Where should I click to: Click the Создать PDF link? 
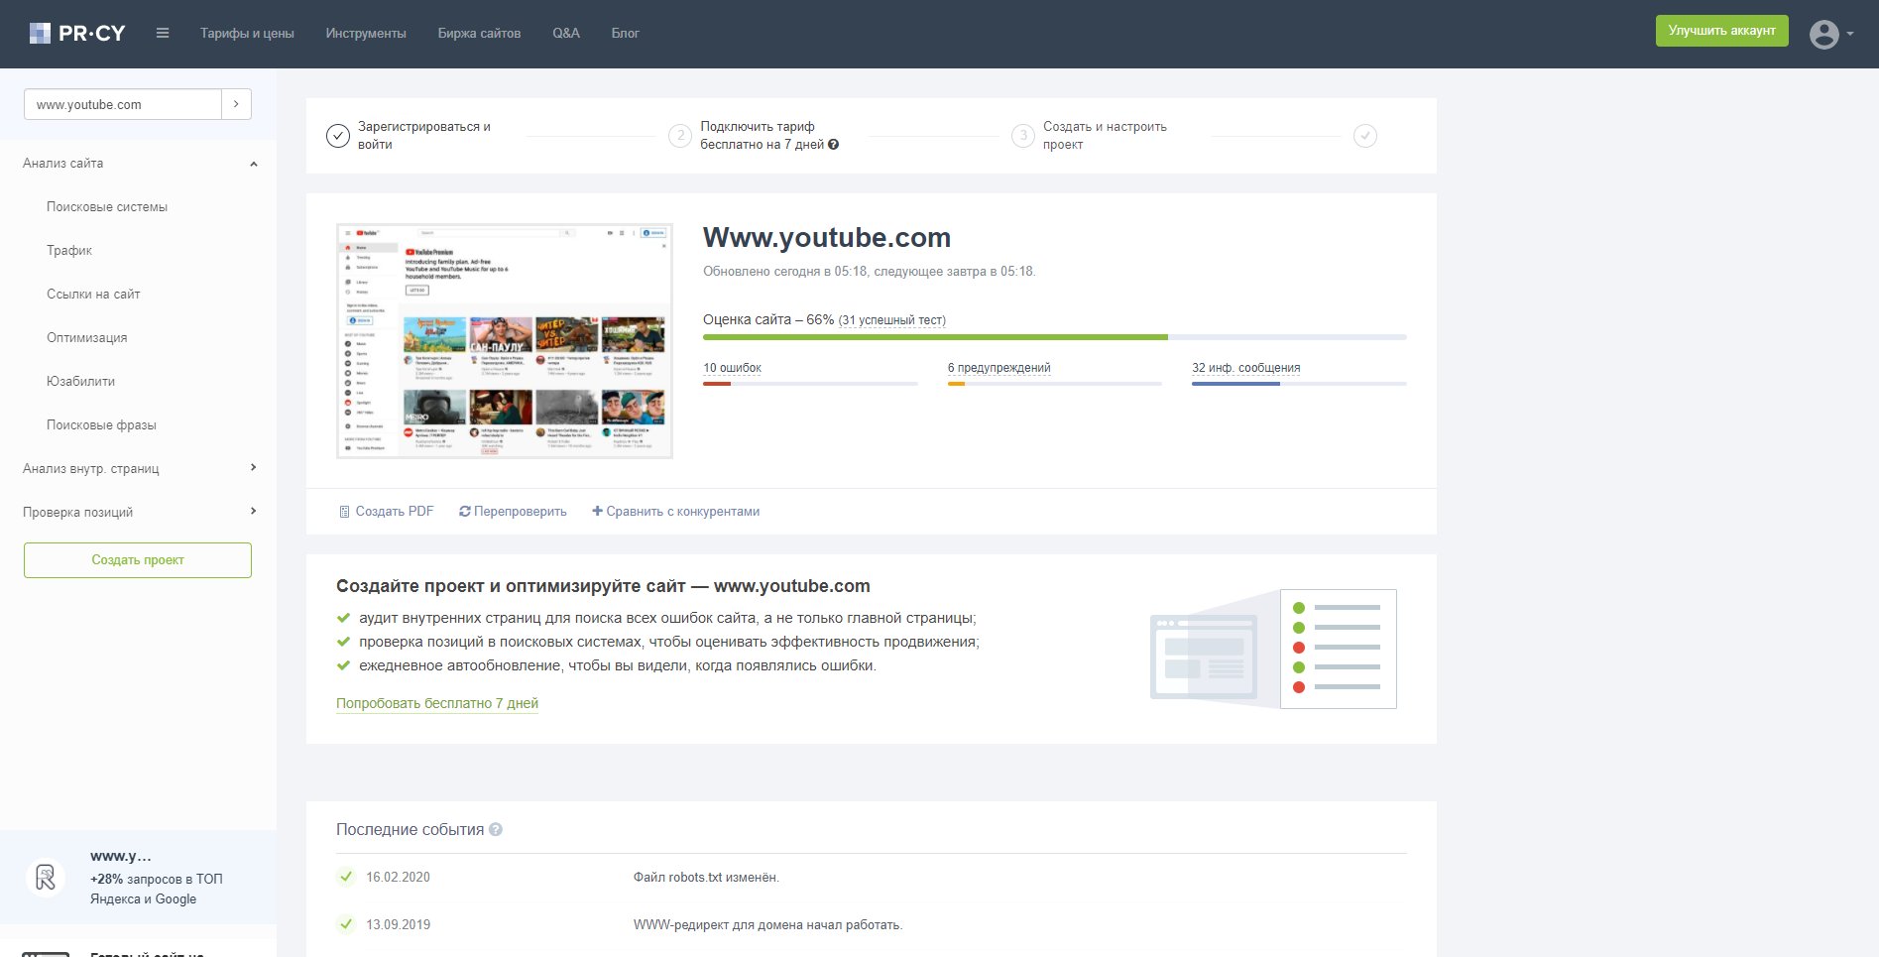(x=395, y=512)
